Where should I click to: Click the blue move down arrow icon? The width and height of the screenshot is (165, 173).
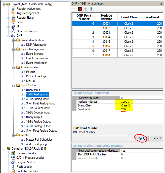tap(91, 9)
